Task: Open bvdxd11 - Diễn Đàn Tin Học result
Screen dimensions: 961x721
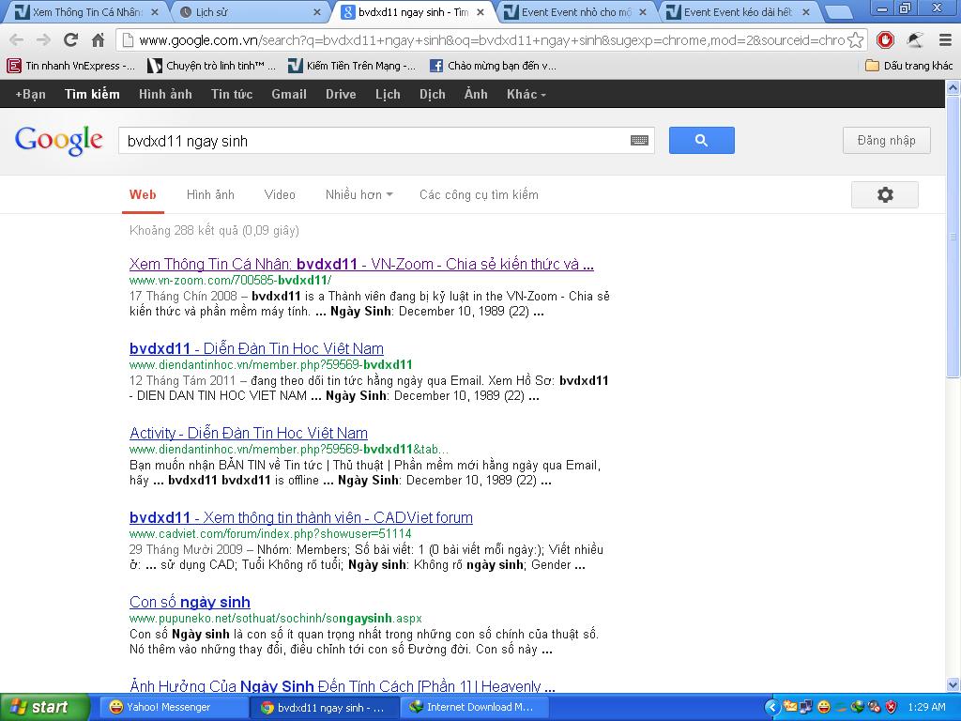Action: pyautogui.click(x=256, y=349)
